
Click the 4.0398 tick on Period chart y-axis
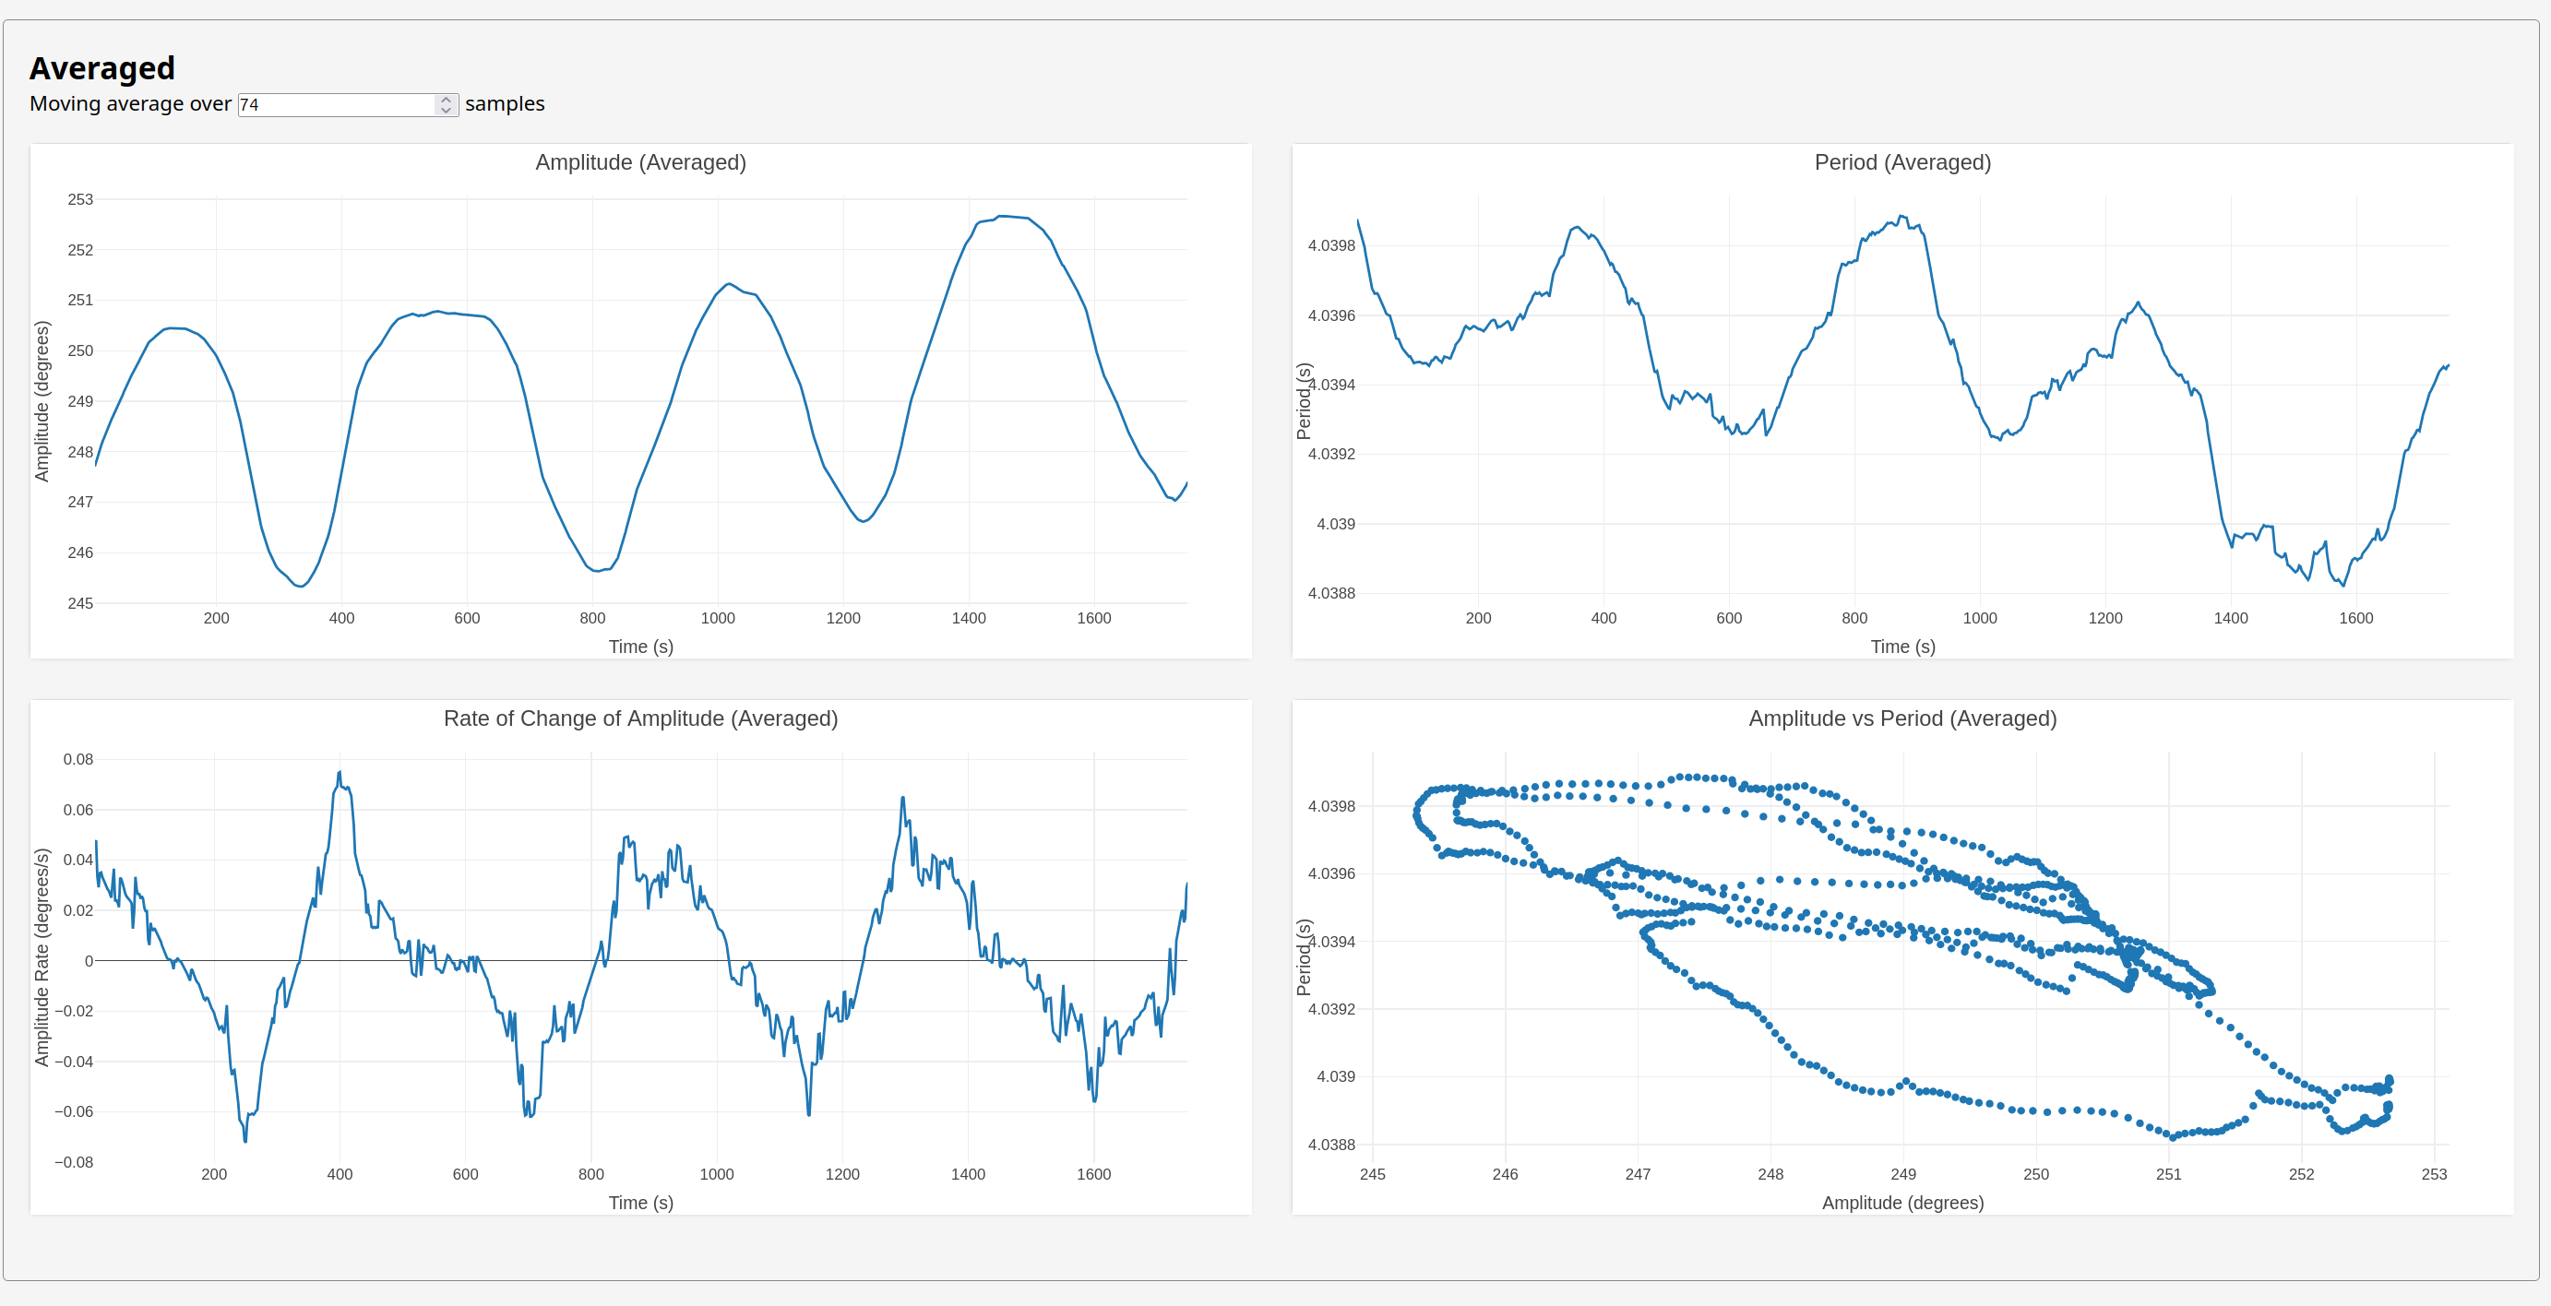1331,245
